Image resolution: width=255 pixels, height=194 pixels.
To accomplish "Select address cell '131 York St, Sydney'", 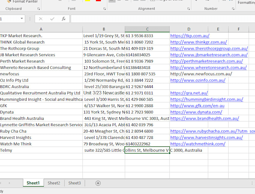I will click(x=104, y=112).
